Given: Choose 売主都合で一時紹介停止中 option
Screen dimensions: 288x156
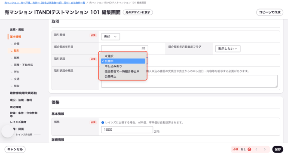Looking at the screenshot, I should (123, 71).
